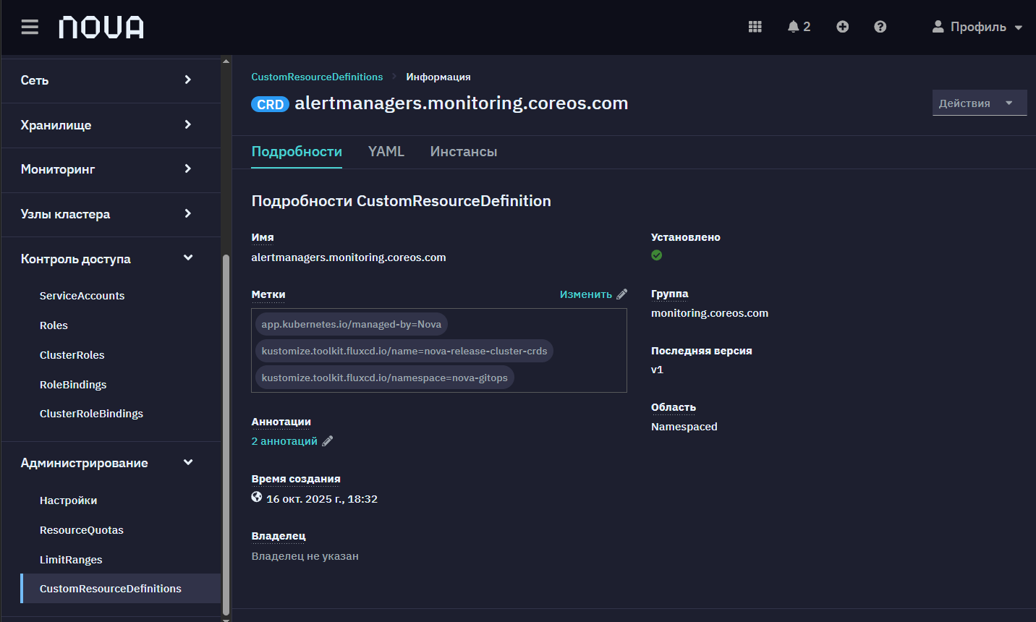Click the profile user icon

coord(938,27)
